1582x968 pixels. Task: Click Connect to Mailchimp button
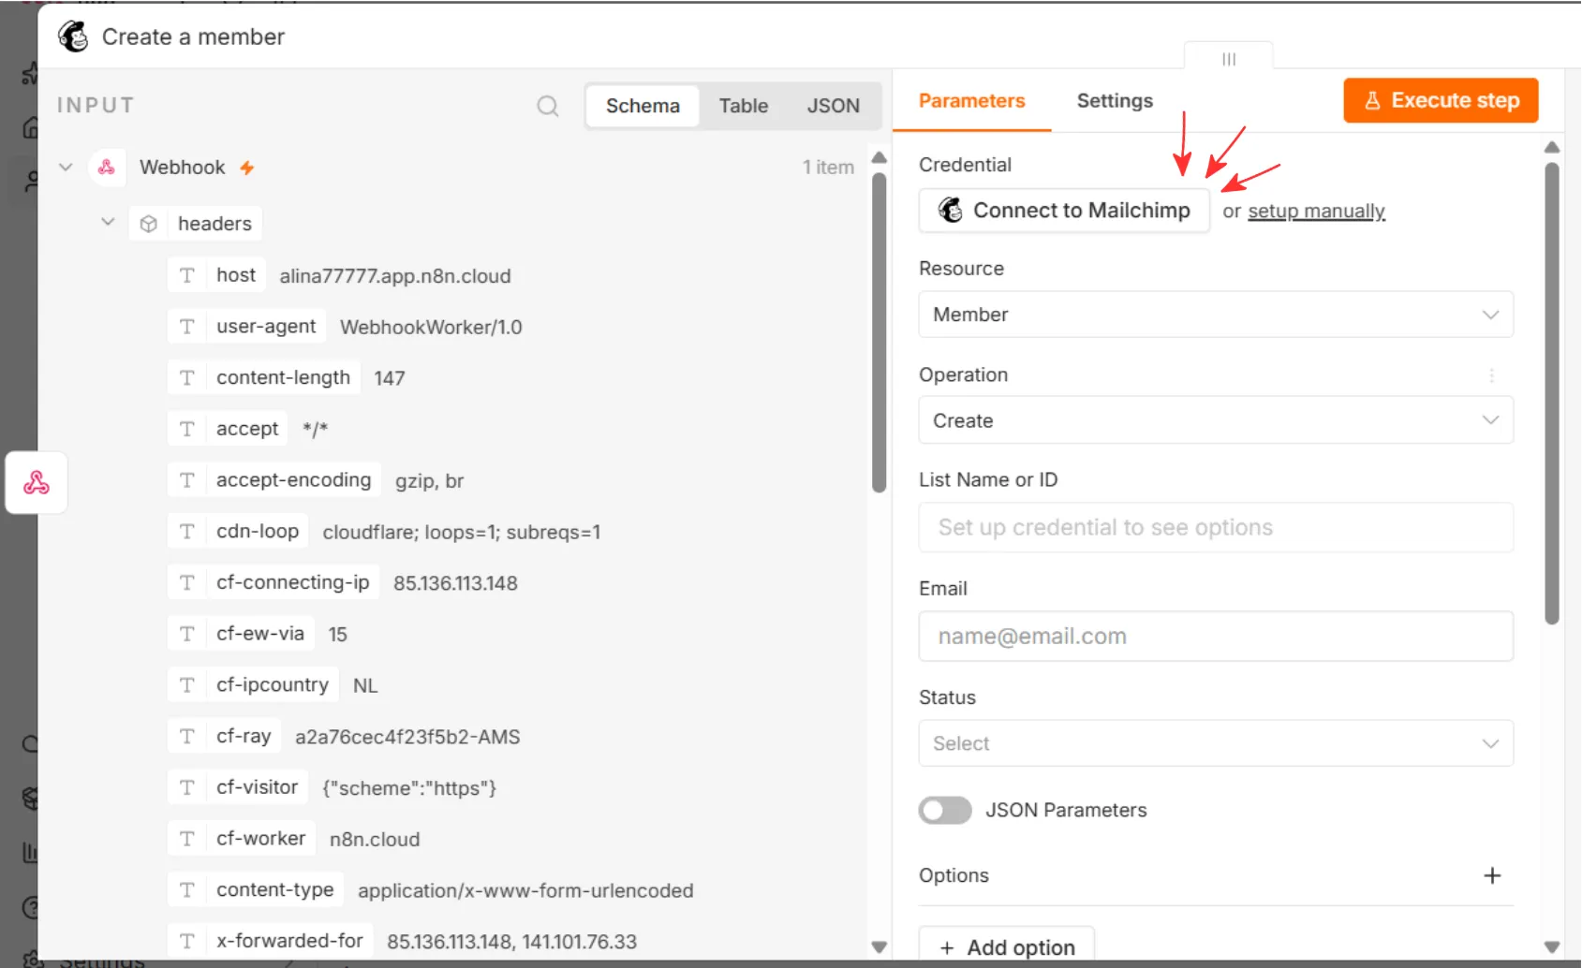click(x=1064, y=210)
